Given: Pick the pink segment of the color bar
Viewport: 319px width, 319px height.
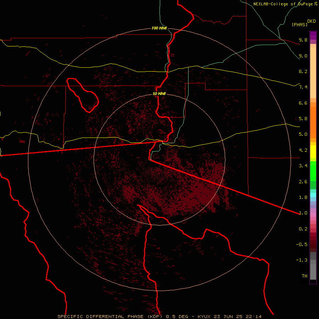Looking at the screenshot, I should [x=313, y=215].
